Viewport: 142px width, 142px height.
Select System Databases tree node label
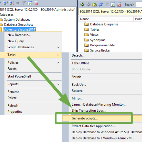click(17, 20)
